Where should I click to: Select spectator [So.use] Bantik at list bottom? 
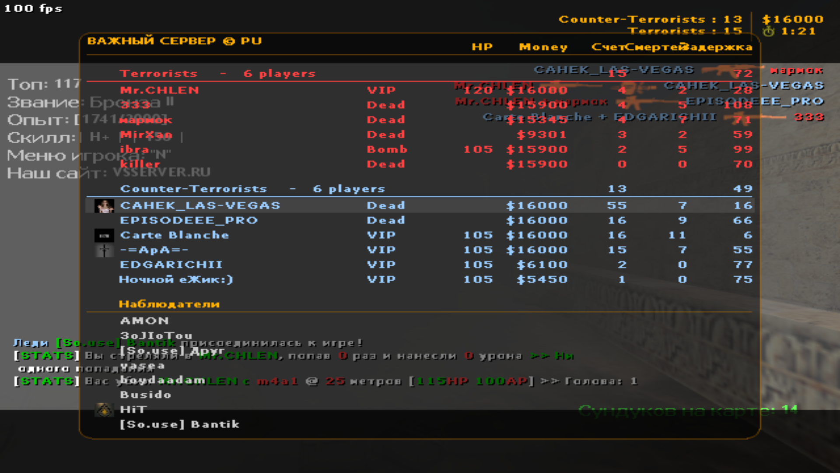click(x=180, y=424)
